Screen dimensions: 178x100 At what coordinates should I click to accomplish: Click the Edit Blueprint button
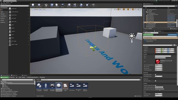172,34
